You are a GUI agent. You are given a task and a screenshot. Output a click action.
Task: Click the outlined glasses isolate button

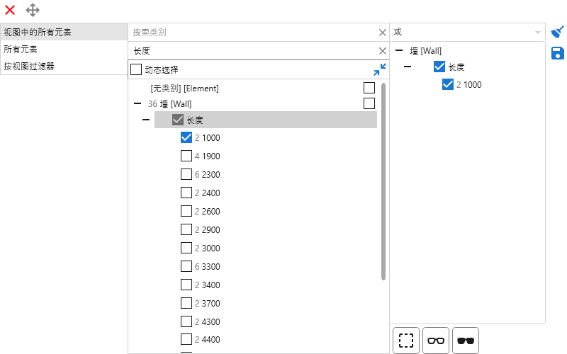click(x=436, y=341)
